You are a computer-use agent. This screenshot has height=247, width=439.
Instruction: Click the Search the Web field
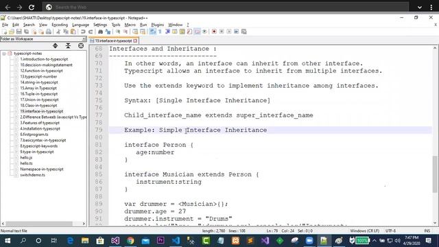[x=226, y=8]
